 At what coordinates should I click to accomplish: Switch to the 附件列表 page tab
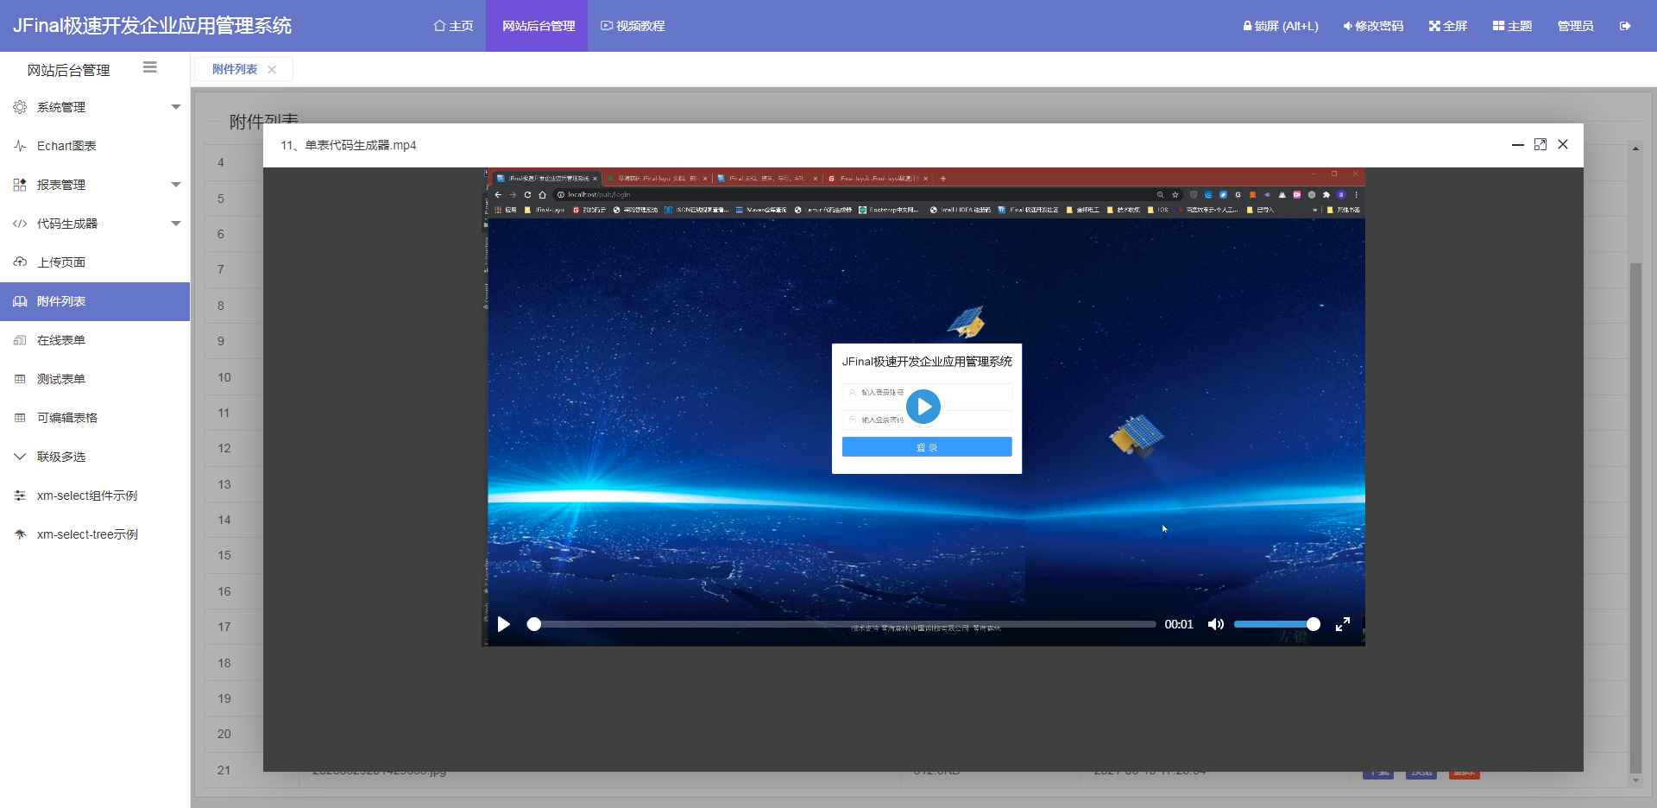[x=235, y=69]
